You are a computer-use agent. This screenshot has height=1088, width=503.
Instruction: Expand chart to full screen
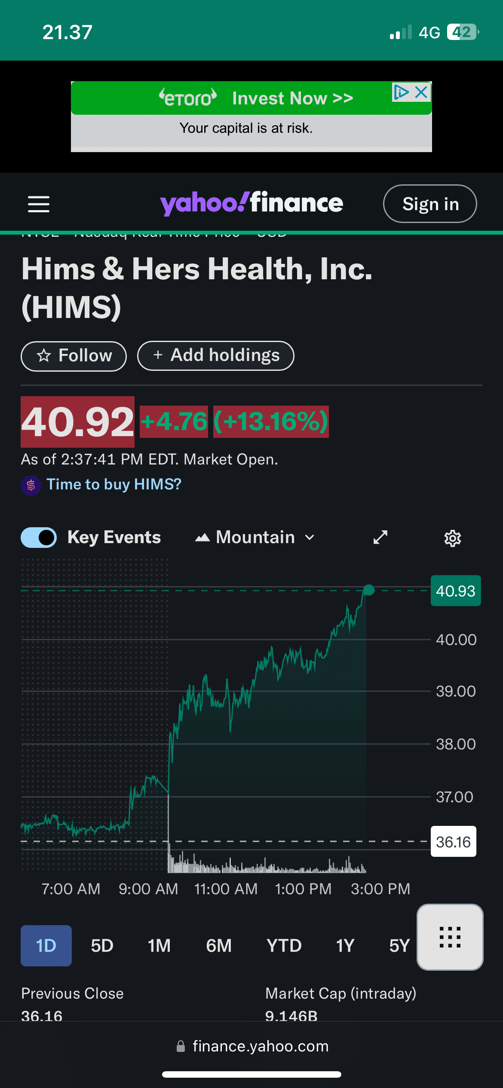pyautogui.click(x=380, y=537)
